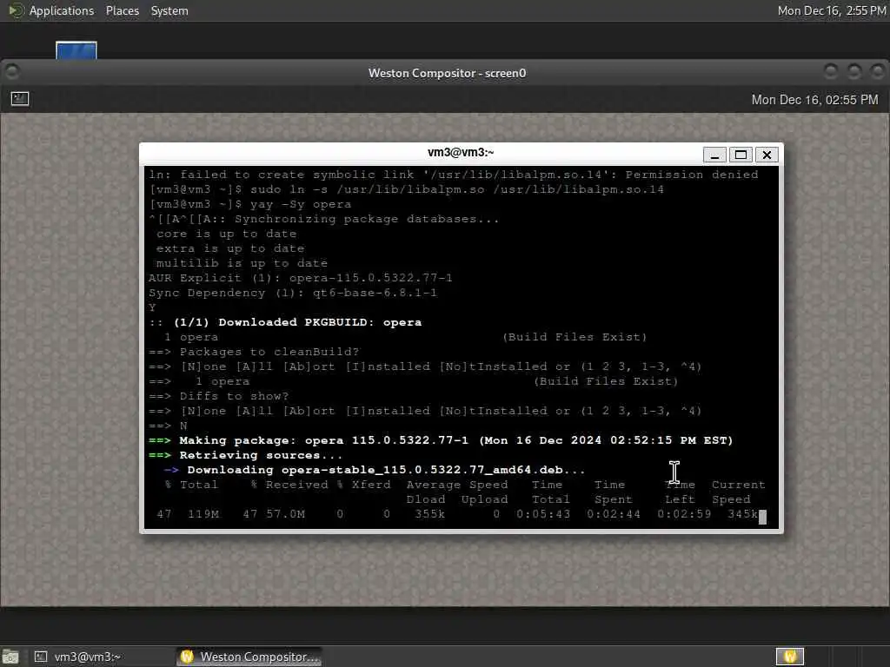Click the 'Retrieving sources...' line

point(246,455)
